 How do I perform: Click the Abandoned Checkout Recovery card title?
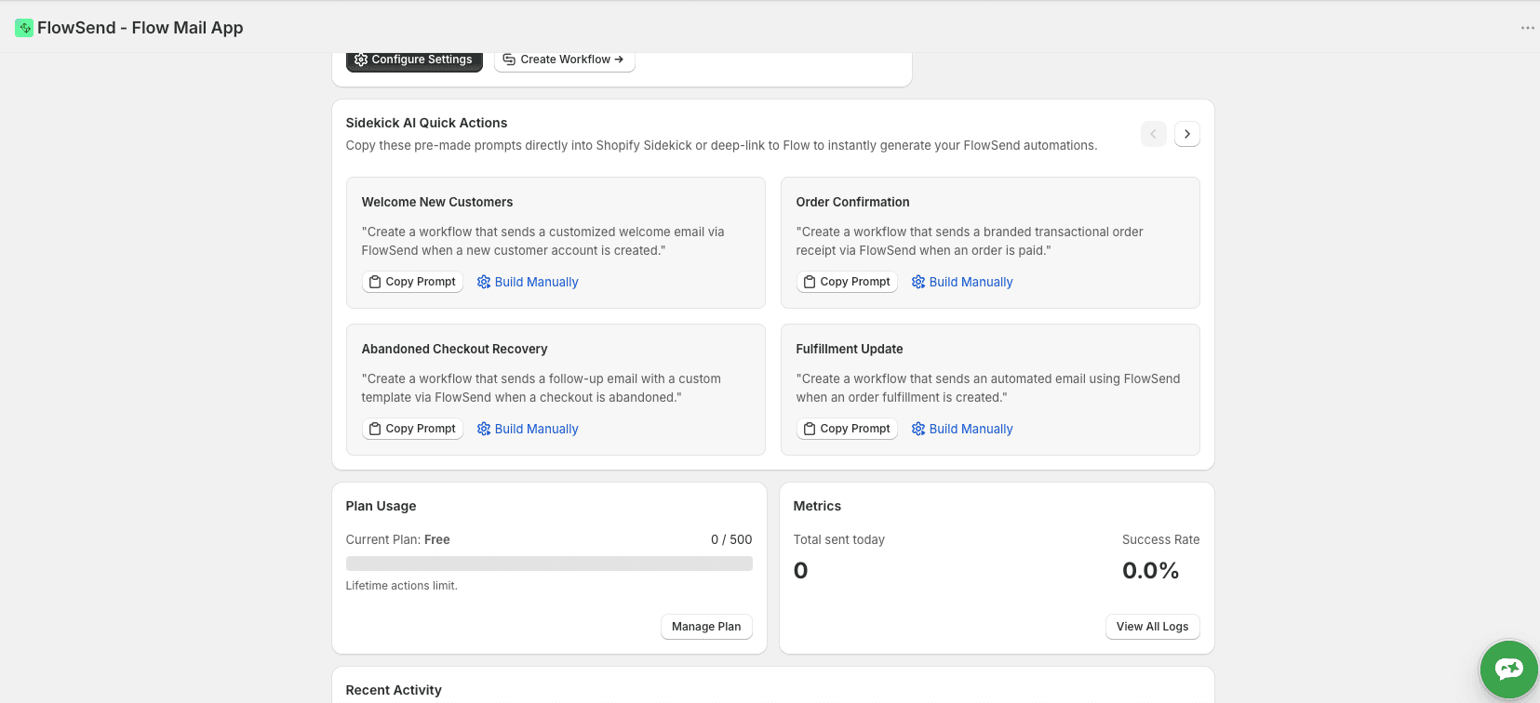click(454, 349)
